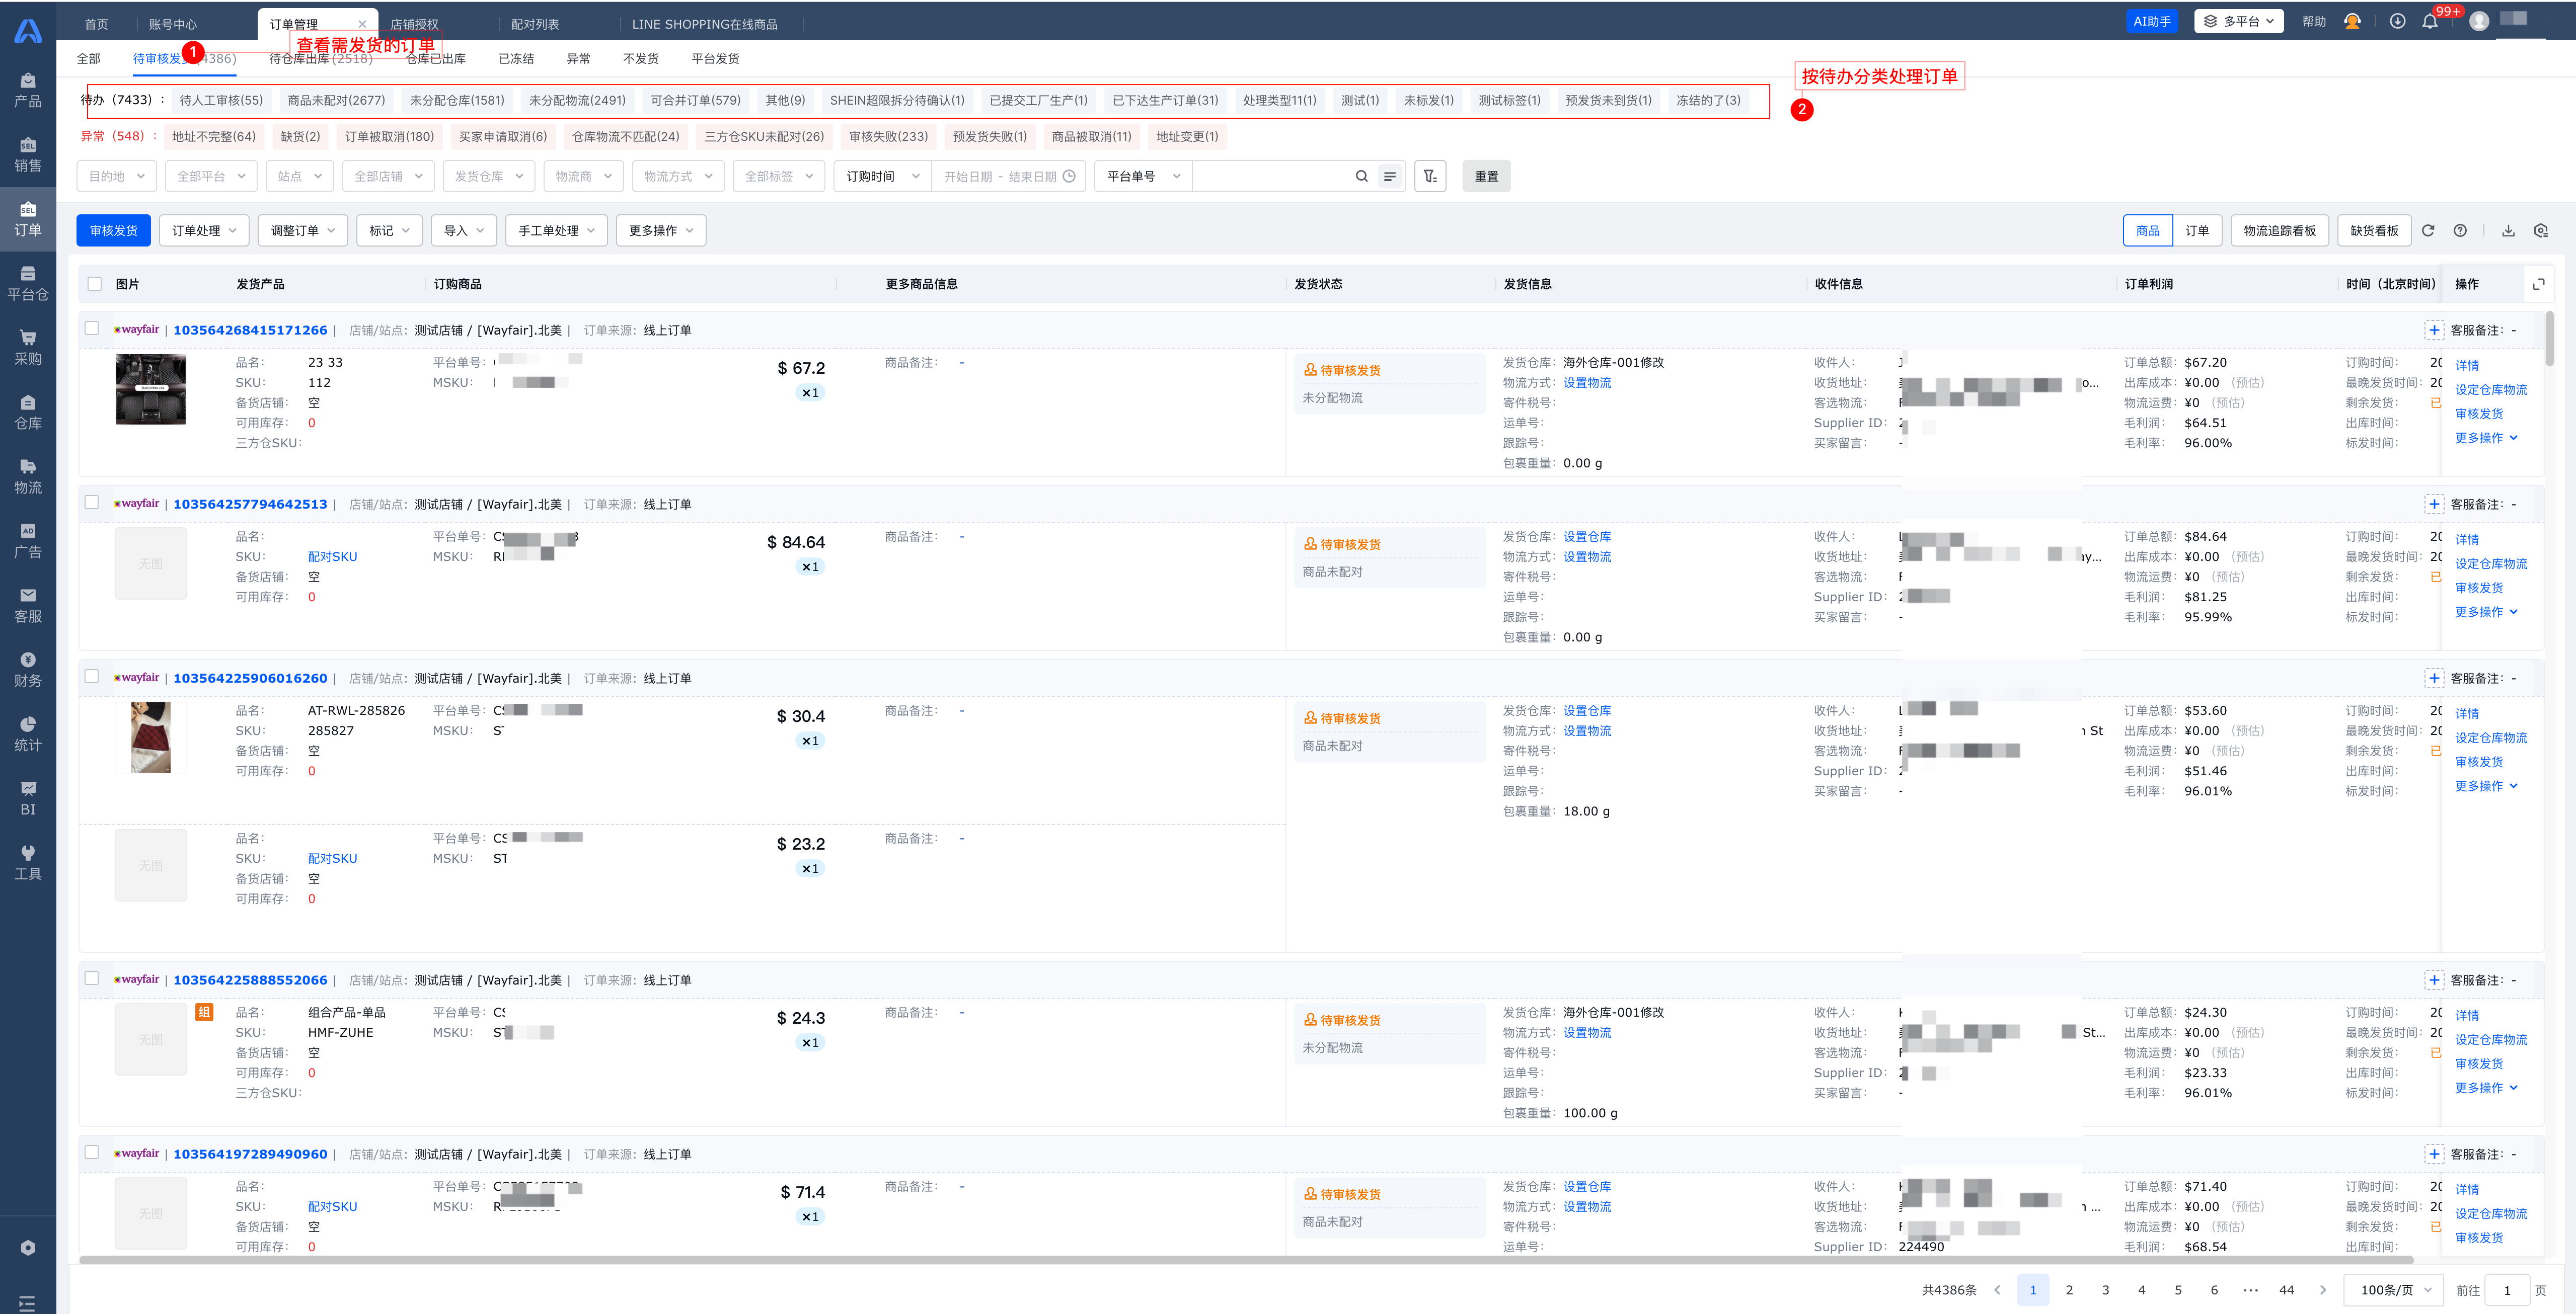This screenshot has height=1314, width=2576.
Task: Open column settings gear icon in toolbar
Action: click(x=2541, y=230)
